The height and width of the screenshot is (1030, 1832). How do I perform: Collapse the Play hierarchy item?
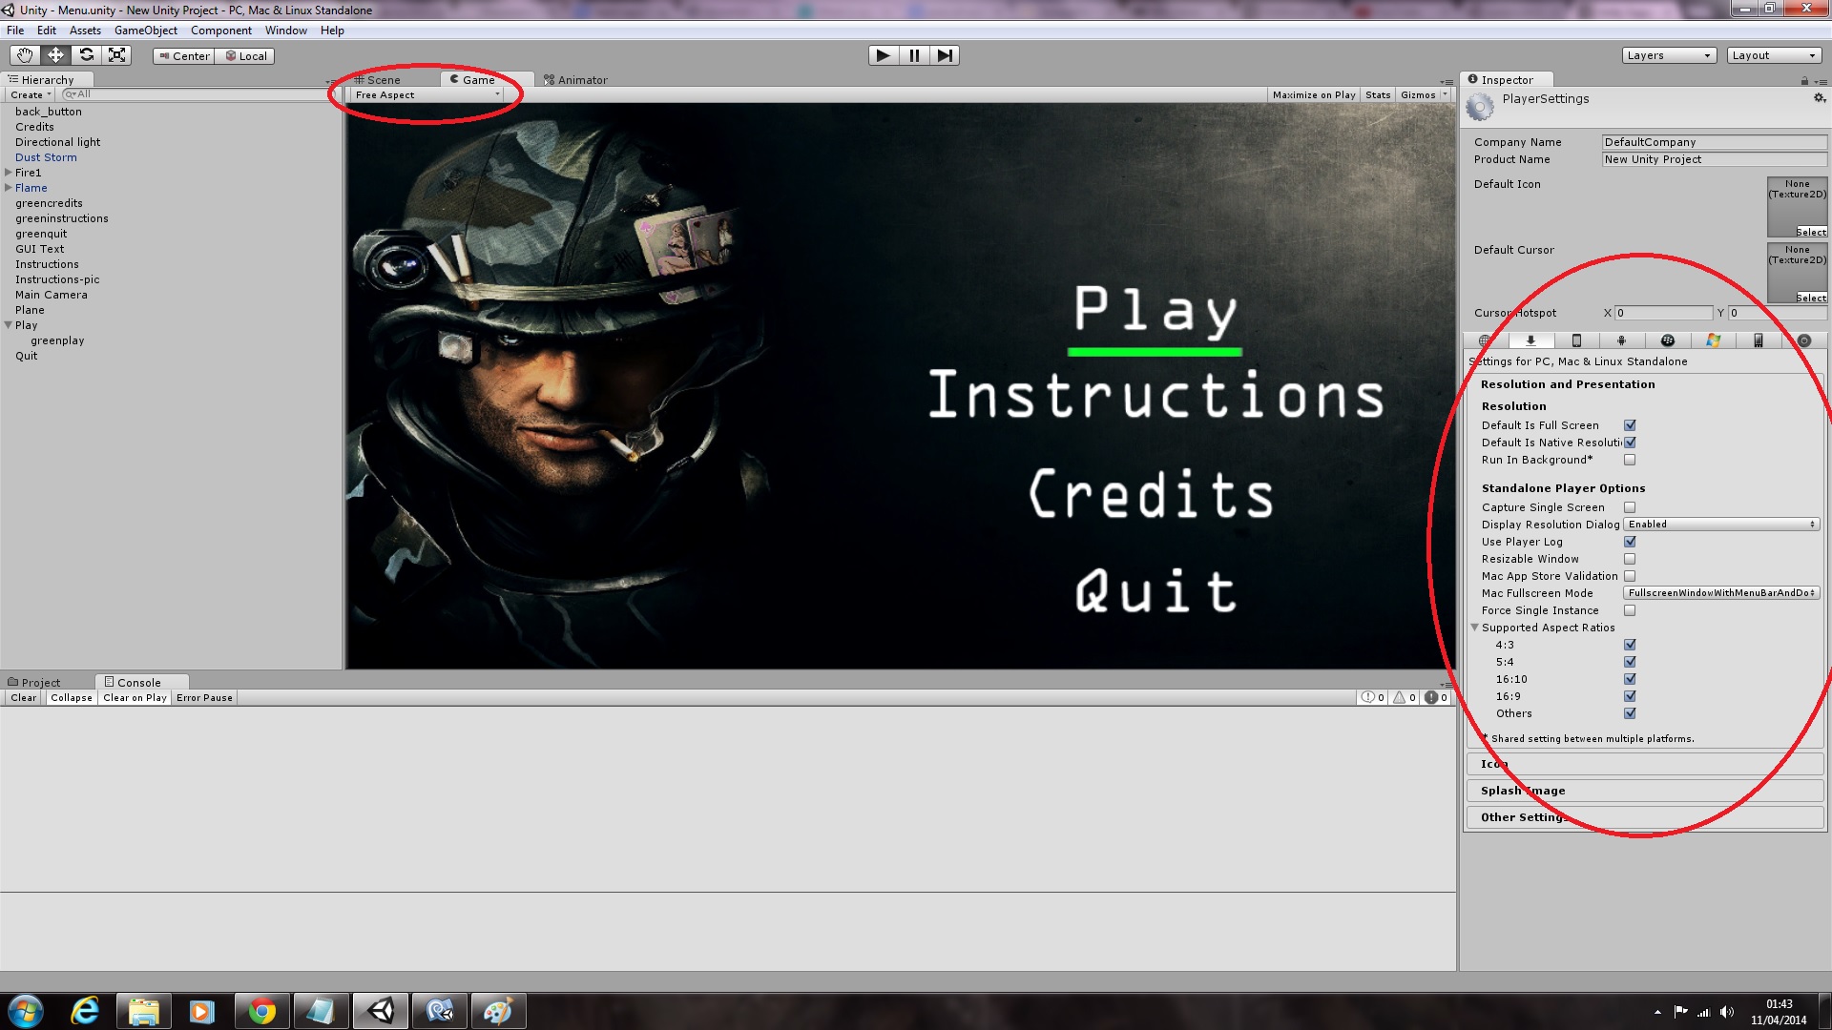coord(9,325)
